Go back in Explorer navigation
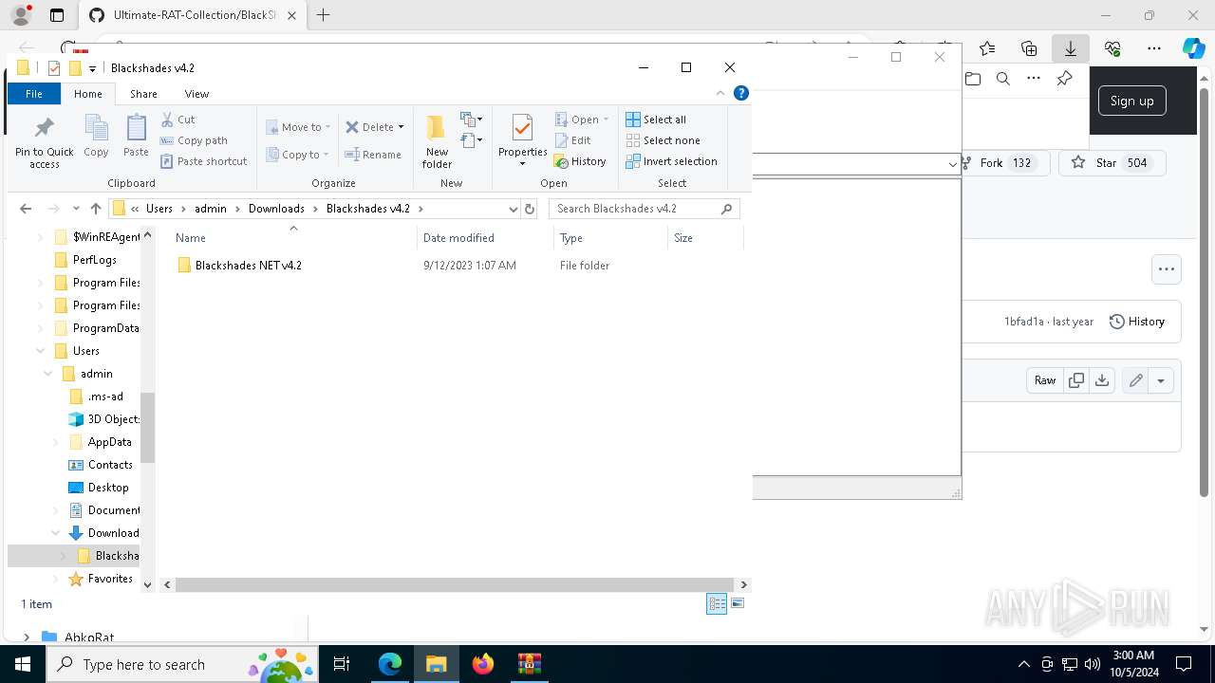The image size is (1215, 683). [x=26, y=209]
